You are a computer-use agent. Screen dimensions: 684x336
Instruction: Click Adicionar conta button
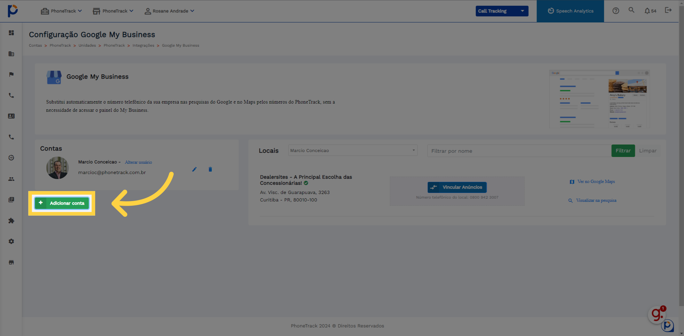pyautogui.click(x=62, y=203)
